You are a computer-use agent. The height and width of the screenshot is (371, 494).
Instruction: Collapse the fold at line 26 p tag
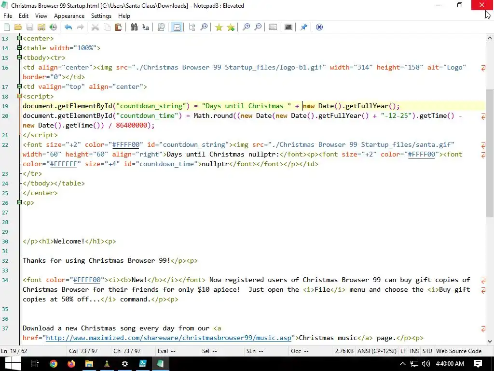[x=19, y=202]
